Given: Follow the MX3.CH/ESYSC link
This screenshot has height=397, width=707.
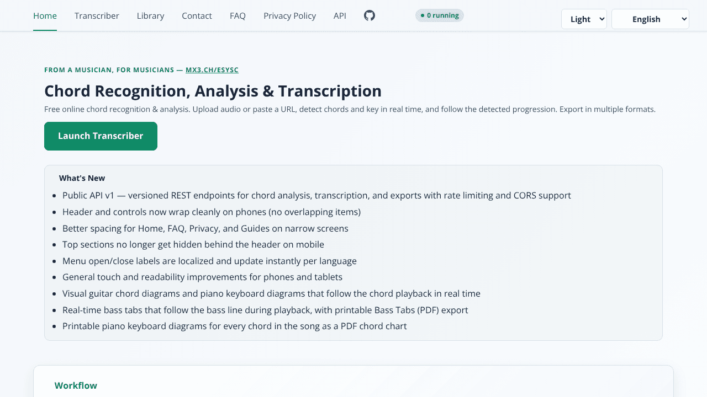Looking at the screenshot, I should [212, 70].
